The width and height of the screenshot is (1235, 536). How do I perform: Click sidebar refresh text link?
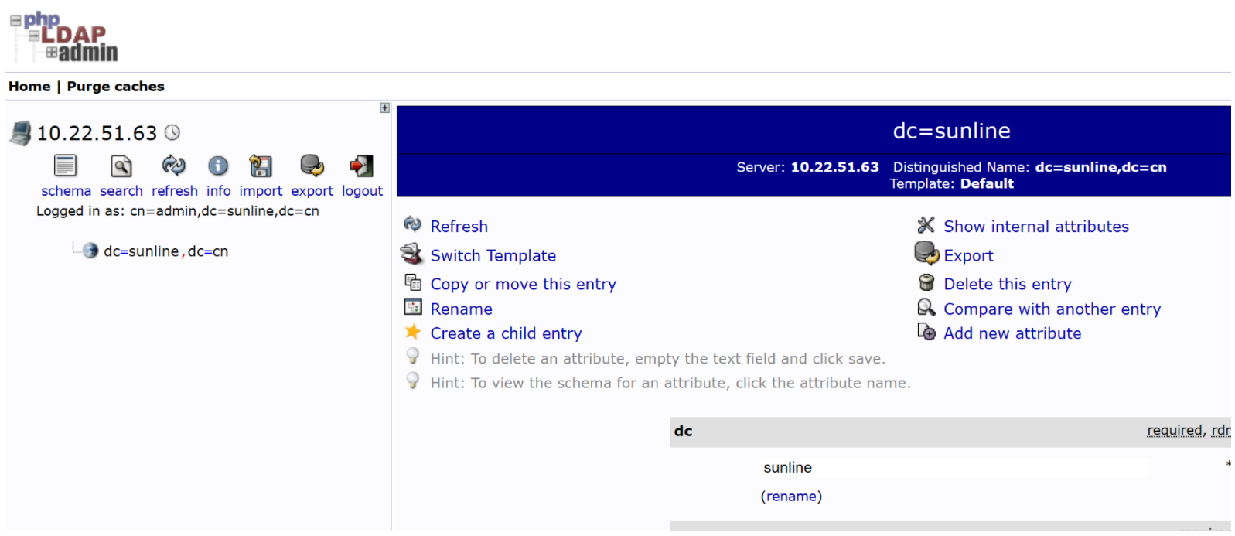point(175,191)
